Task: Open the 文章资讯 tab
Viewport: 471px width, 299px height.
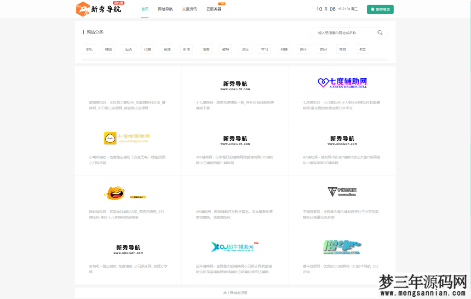Action: pos(189,9)
